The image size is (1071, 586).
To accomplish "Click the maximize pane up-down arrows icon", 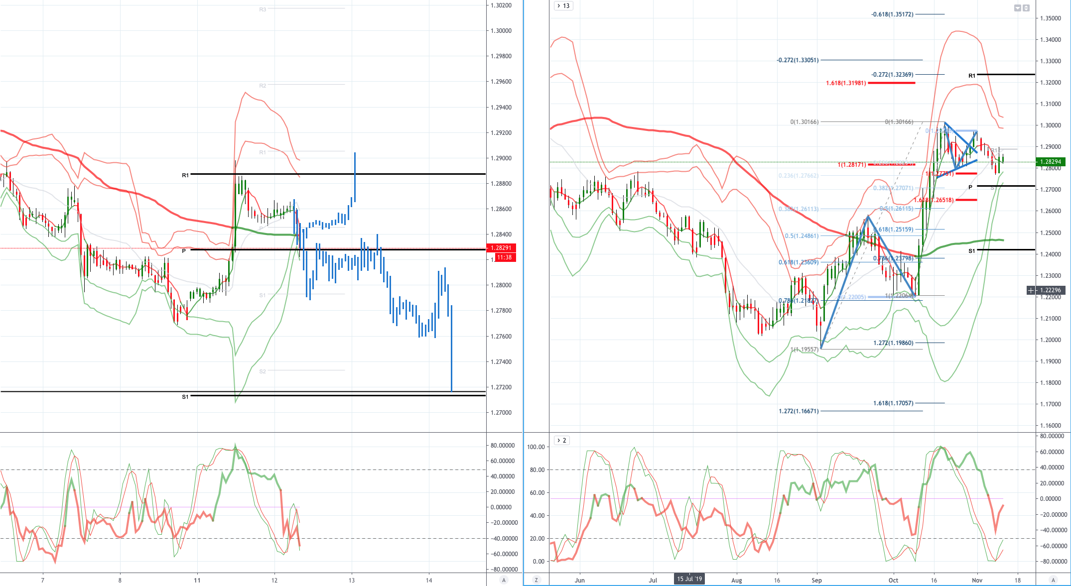I will [1026, 8].
